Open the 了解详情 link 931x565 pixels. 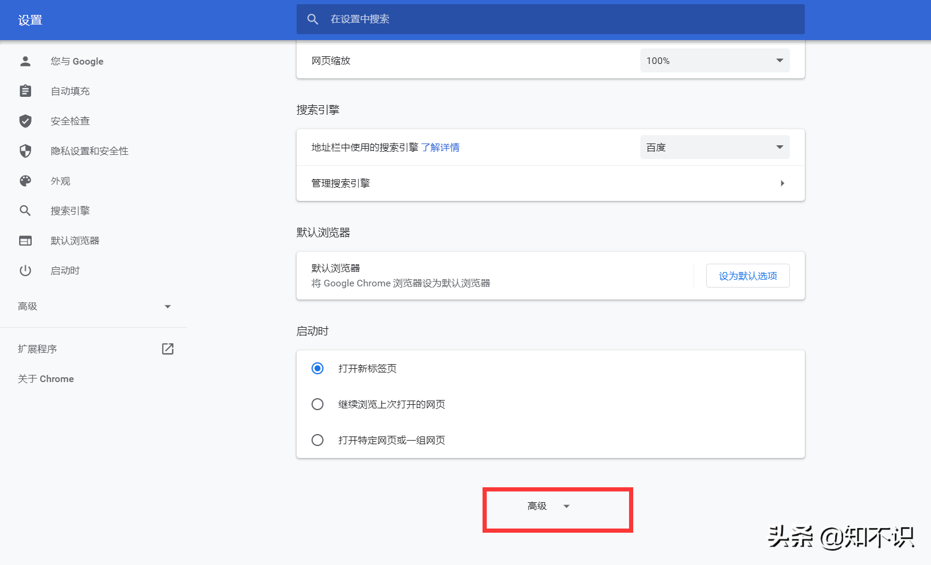pos(440,147)
